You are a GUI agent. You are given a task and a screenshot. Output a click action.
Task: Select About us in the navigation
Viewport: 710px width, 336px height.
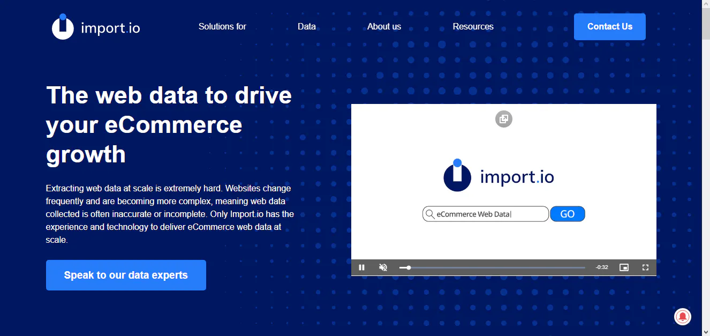[x=384, y=26]
